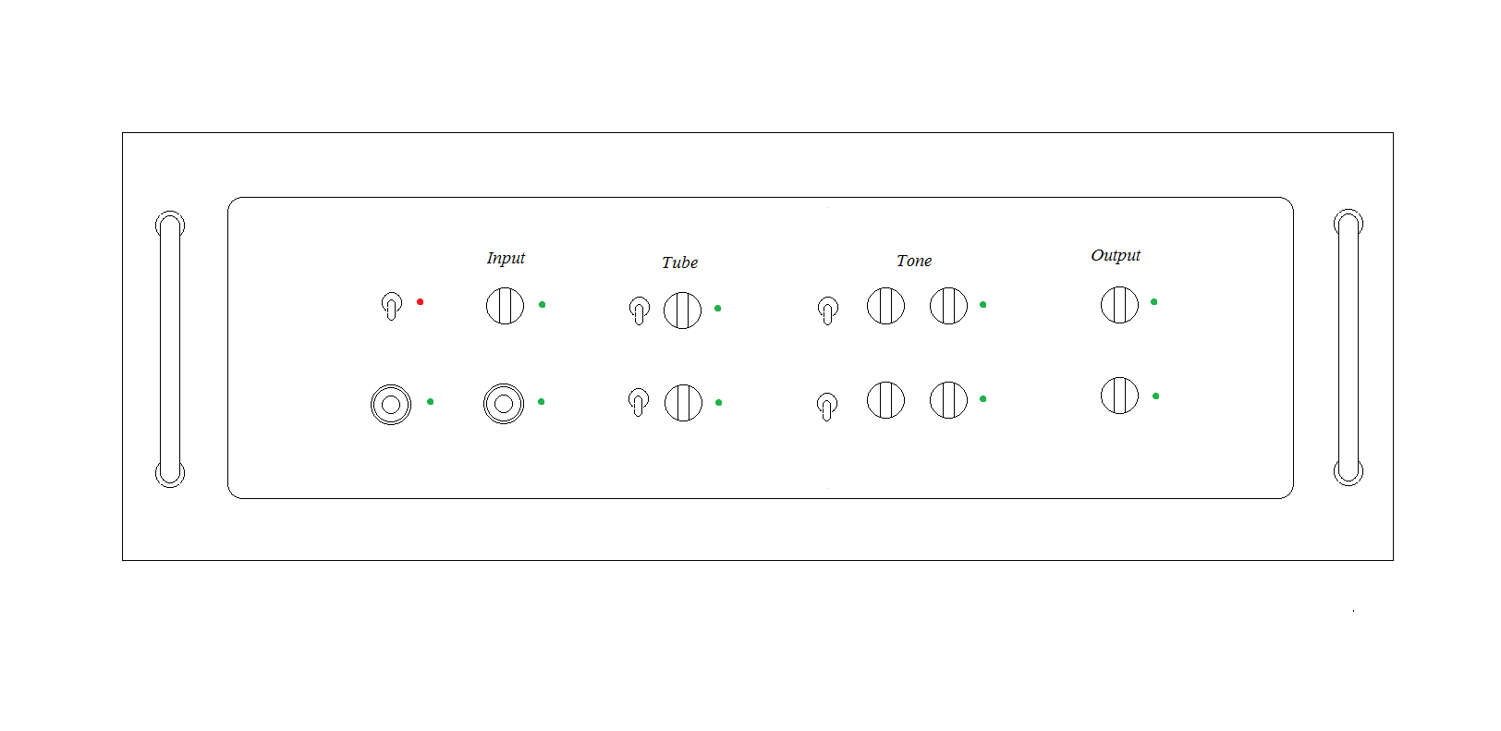Click the left rack handle
This screenshot has width=1501, height=731.
pos(170,349)
